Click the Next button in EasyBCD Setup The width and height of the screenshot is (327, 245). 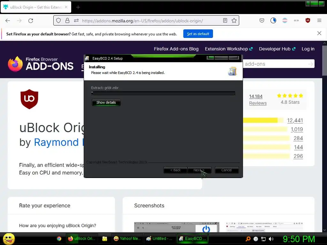pyautogui.click(x=199, y=170)
